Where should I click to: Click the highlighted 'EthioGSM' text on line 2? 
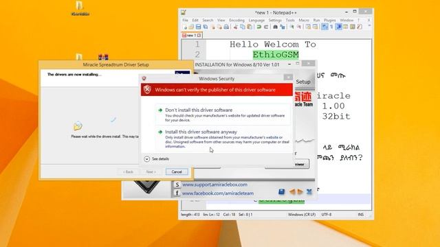(x=276, y=55)
